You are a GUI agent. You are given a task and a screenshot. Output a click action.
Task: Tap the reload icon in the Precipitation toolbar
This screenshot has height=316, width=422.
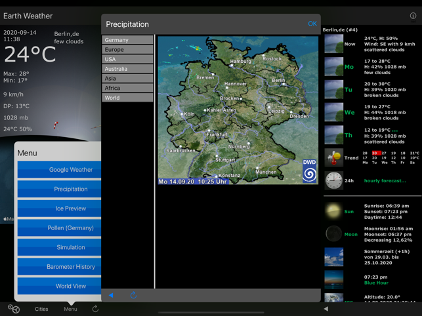point(133,295)
